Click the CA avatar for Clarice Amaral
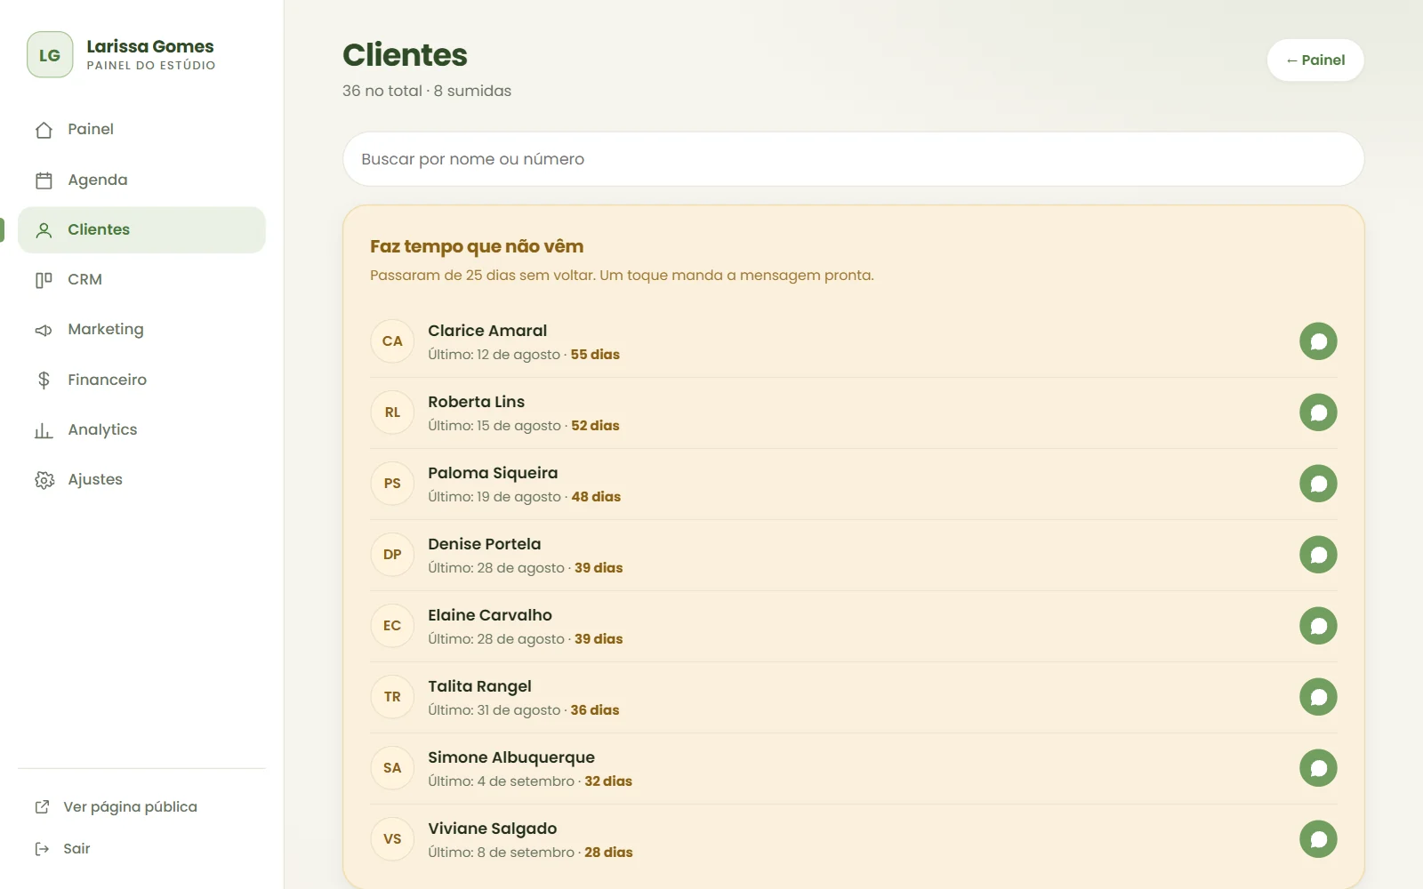Screen dimensions: 1423x889 (x=392, y=341)
